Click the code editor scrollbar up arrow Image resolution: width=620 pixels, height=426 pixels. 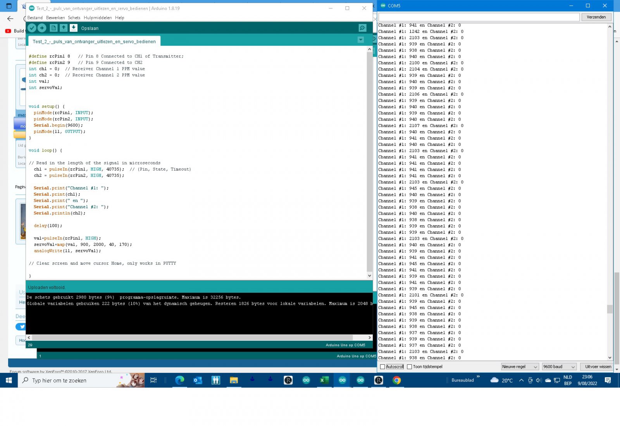[x=369, y=49]
